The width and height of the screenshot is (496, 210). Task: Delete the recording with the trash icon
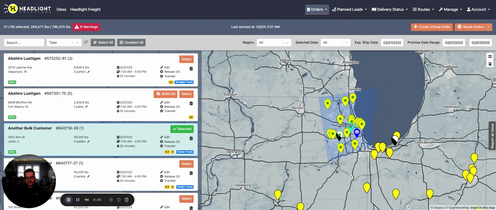tap(127, 200)
